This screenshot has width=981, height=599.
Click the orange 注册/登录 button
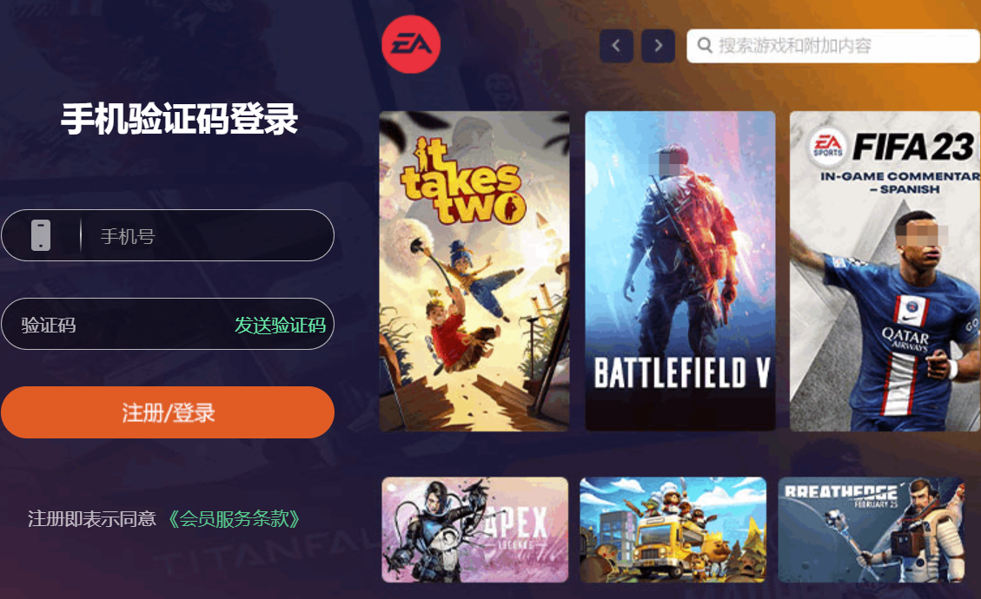coord(168,412)
